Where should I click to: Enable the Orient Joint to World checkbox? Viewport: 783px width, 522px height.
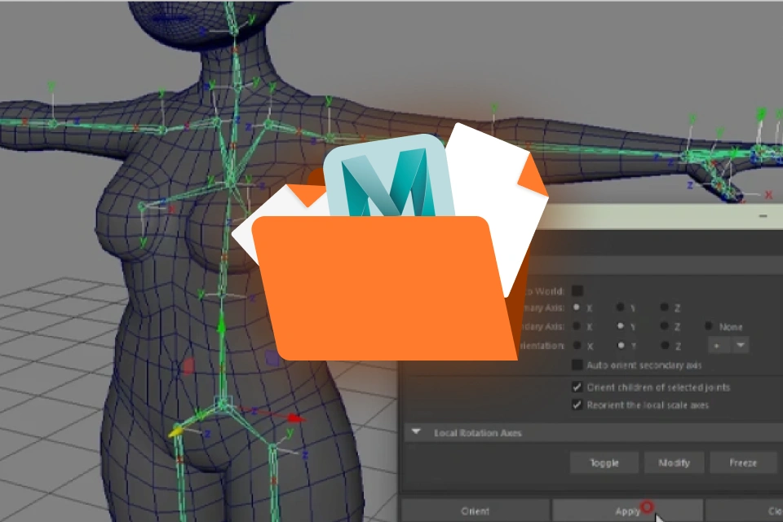[x=577, y=290]
